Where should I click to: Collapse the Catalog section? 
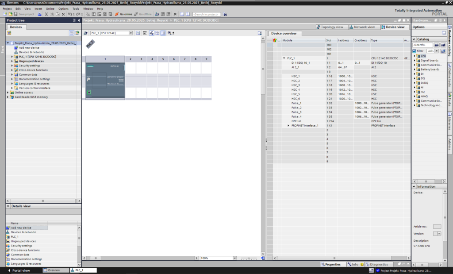coord(414,39)
